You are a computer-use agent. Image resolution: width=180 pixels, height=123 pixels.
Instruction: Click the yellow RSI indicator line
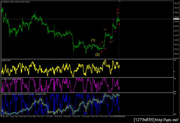(x=60, y=68)
